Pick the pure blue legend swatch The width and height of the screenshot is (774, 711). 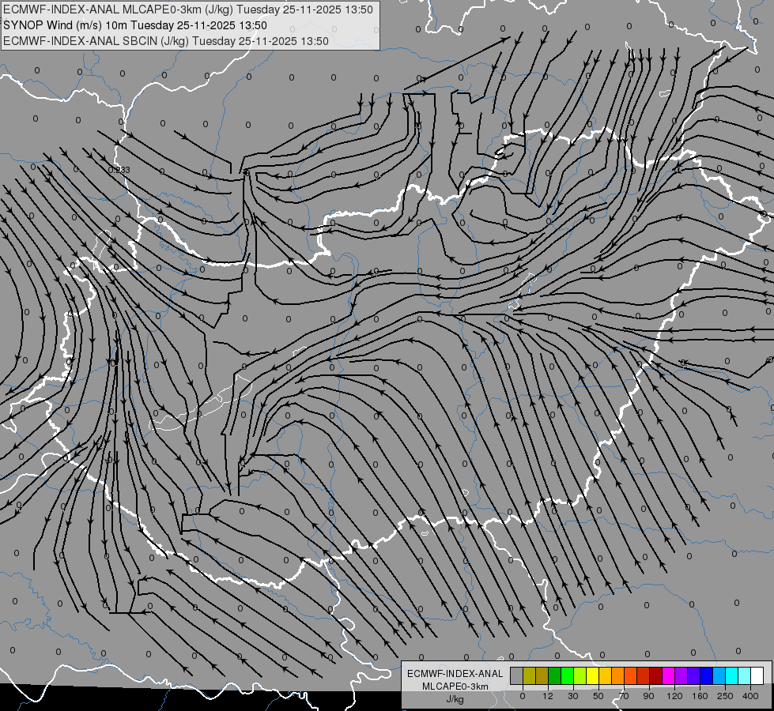pos(707,676)
